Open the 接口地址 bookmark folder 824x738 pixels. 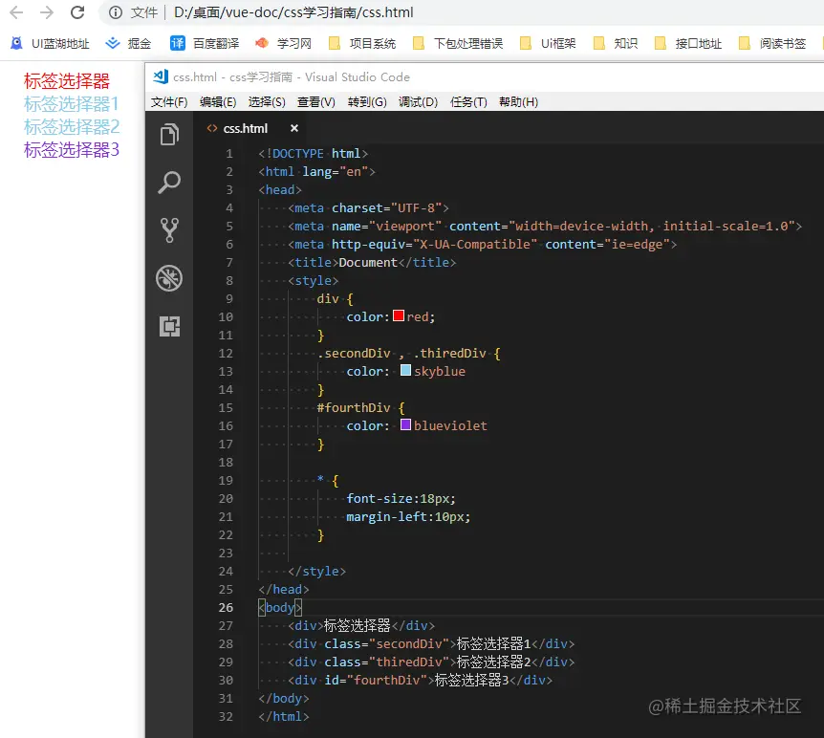point(688,43)
